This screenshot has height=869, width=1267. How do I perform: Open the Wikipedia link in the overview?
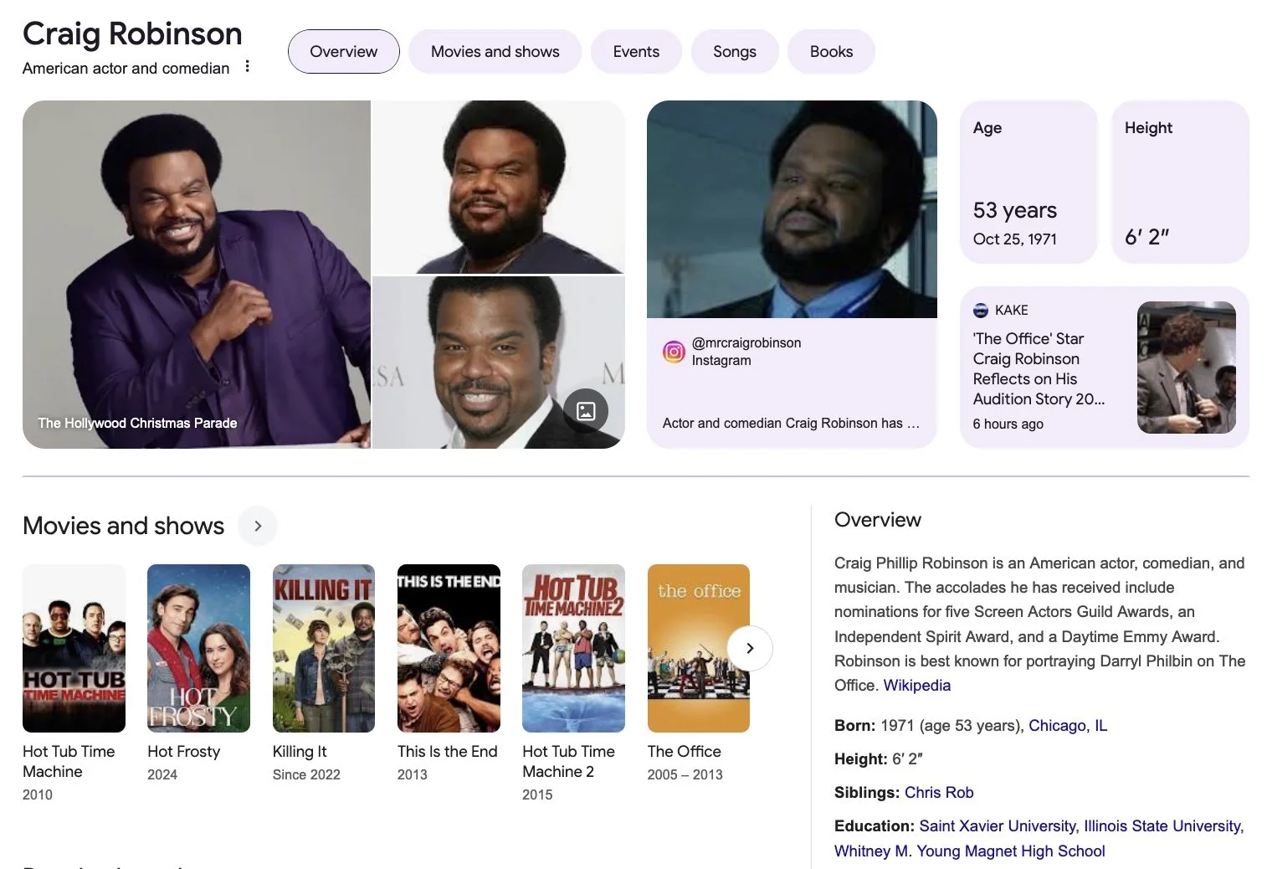(917, 685)
